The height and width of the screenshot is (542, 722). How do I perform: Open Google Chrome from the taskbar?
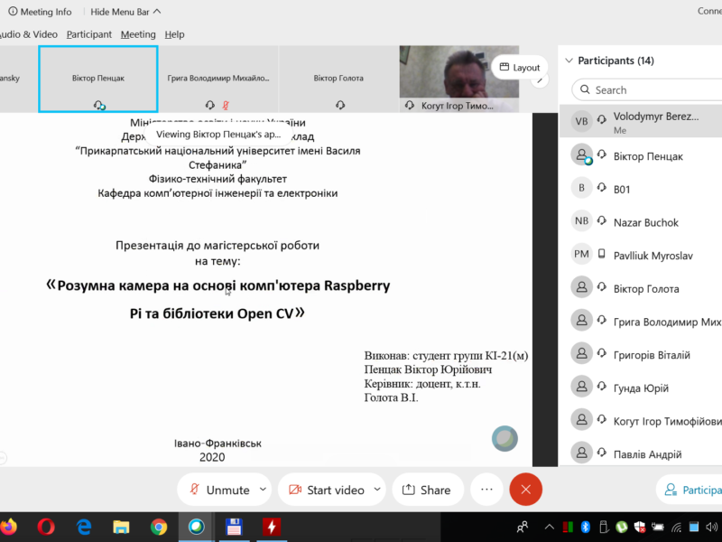click(x=158, y=526)
